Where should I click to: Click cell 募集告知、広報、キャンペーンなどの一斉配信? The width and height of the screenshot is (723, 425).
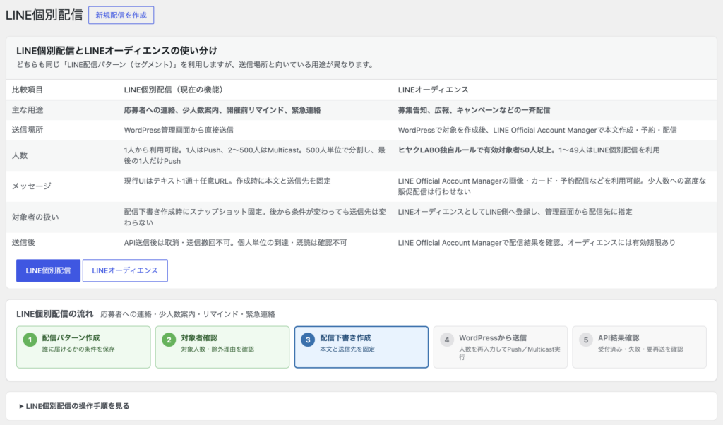pyautogui.click(x=474, y=110)
